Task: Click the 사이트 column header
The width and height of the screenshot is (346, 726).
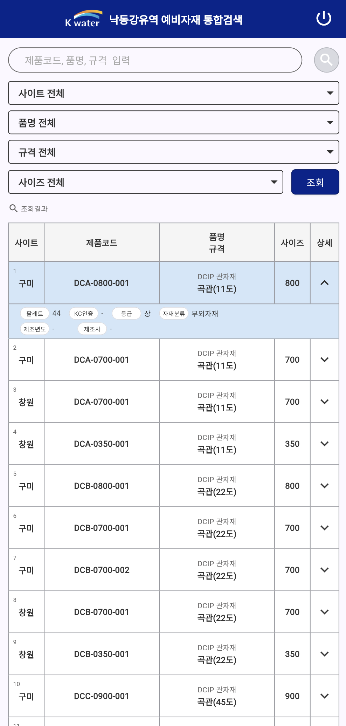Action: (26, 242)
